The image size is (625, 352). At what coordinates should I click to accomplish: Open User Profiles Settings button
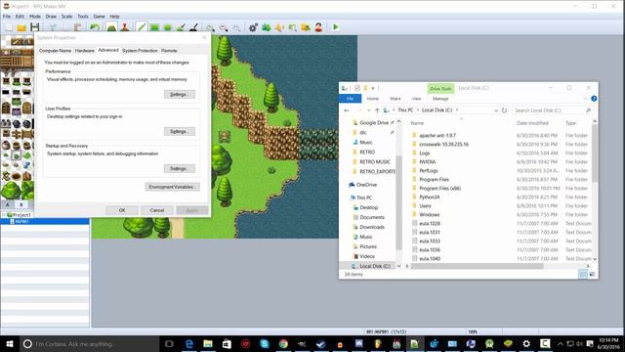pos(180,131)
